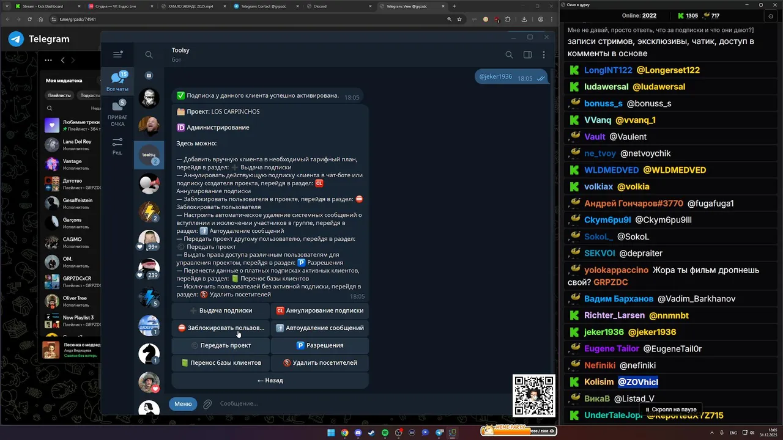
Task: Click now playing 'Песенка о медведях' cover
Action: pos(51,350)
